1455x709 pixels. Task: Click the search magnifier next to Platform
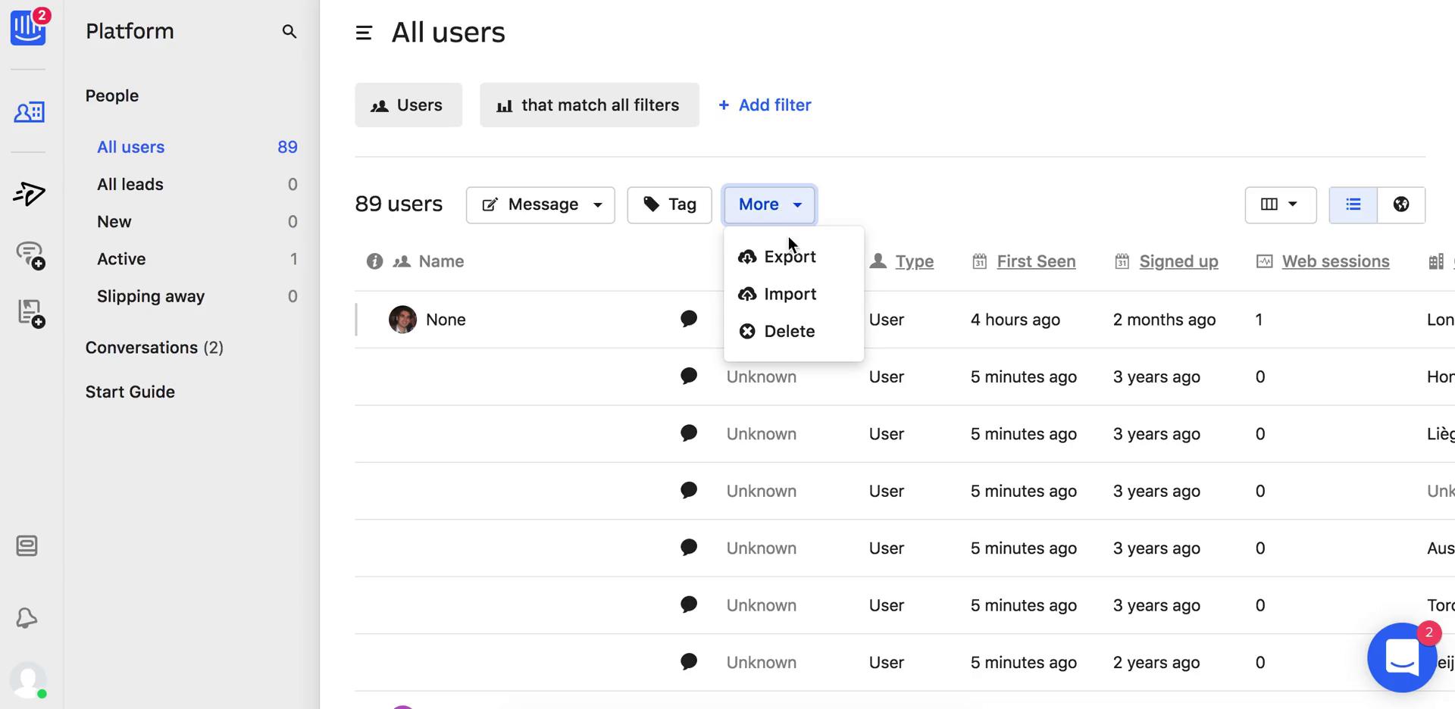click(289, 31)
